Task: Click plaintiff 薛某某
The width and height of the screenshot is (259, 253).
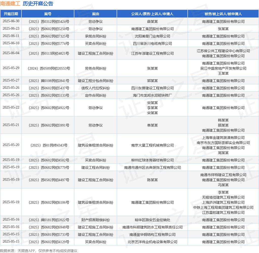Action: (x=152, y=22)
